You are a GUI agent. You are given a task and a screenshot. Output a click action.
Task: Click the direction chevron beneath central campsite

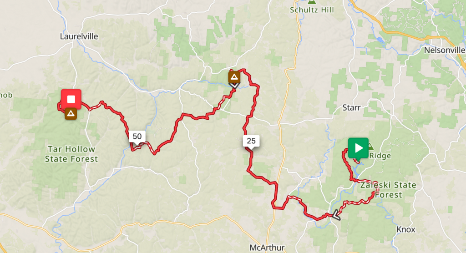click(234, 86)
